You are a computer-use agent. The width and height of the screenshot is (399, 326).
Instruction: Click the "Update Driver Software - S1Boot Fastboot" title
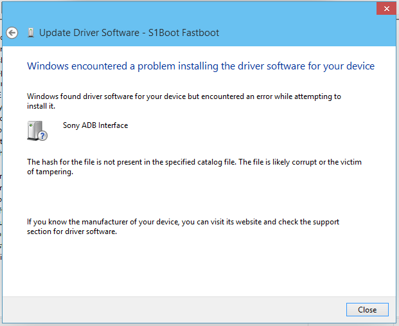(x=129, y=33)
